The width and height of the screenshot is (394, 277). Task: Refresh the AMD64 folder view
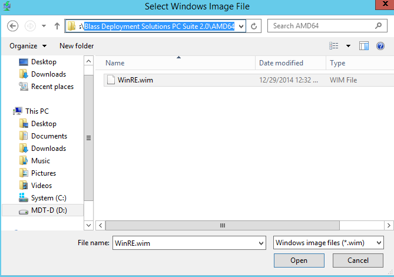click(x=254, y=26)
